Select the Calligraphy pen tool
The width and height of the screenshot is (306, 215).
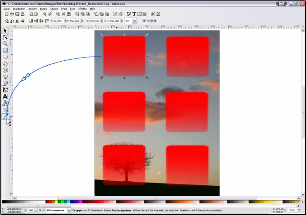pyautogui.click(x=5, y=90)
